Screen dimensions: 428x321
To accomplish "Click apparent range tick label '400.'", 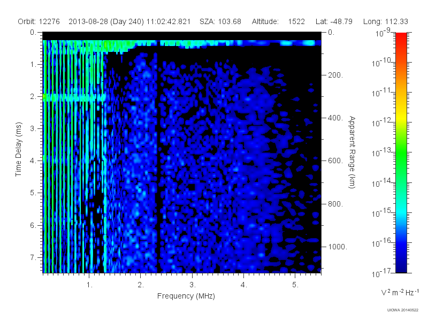I will pos(335,118).
